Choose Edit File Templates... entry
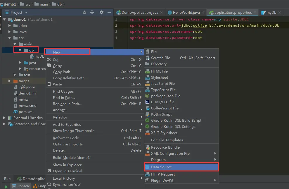 (181, 140)
